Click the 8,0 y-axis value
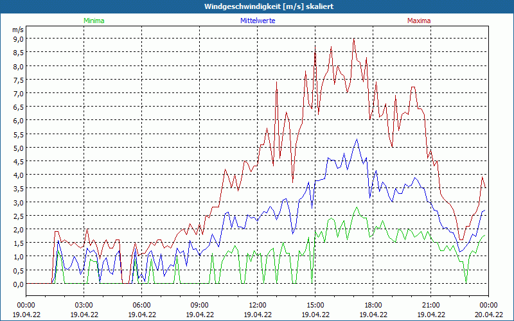Viewport: 514px width, 321px height. pyautogui.click(x=19, y=66)
